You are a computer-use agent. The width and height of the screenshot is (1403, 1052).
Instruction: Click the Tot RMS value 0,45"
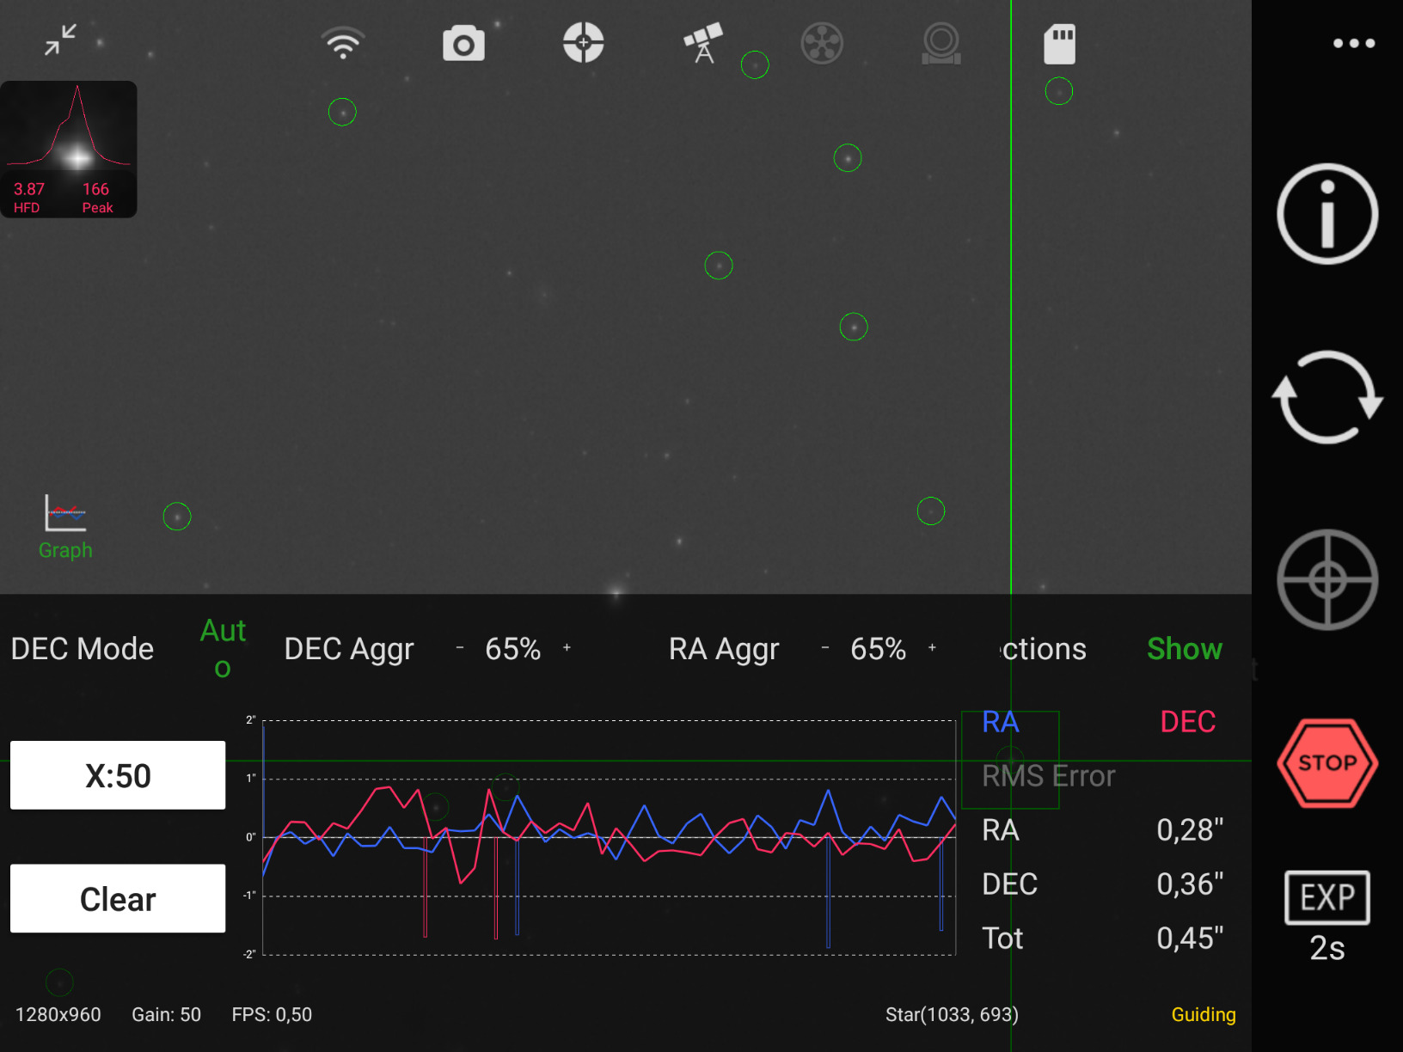[1190, 939]
